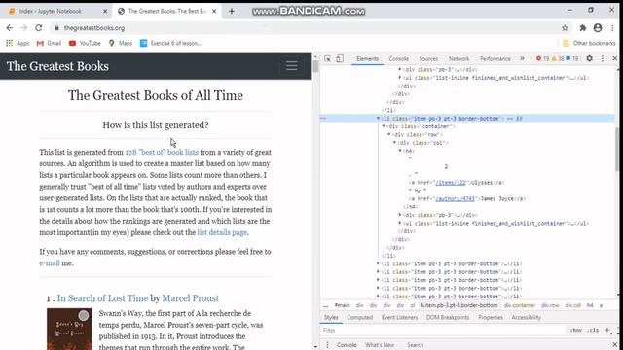Open the extensions puzzle icon
623x350 pixels.
click(583, 28)
